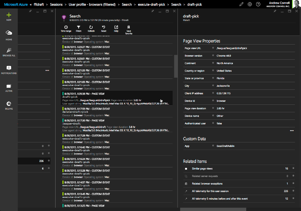The height and width of the screenshot is (211, 301).
Task: Open Related browser exceptions item
Action: (x=239, y=184)
